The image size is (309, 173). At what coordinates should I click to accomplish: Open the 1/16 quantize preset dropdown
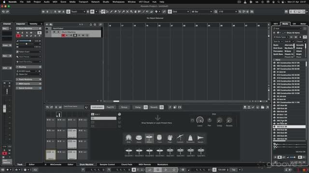click(227, 12)
